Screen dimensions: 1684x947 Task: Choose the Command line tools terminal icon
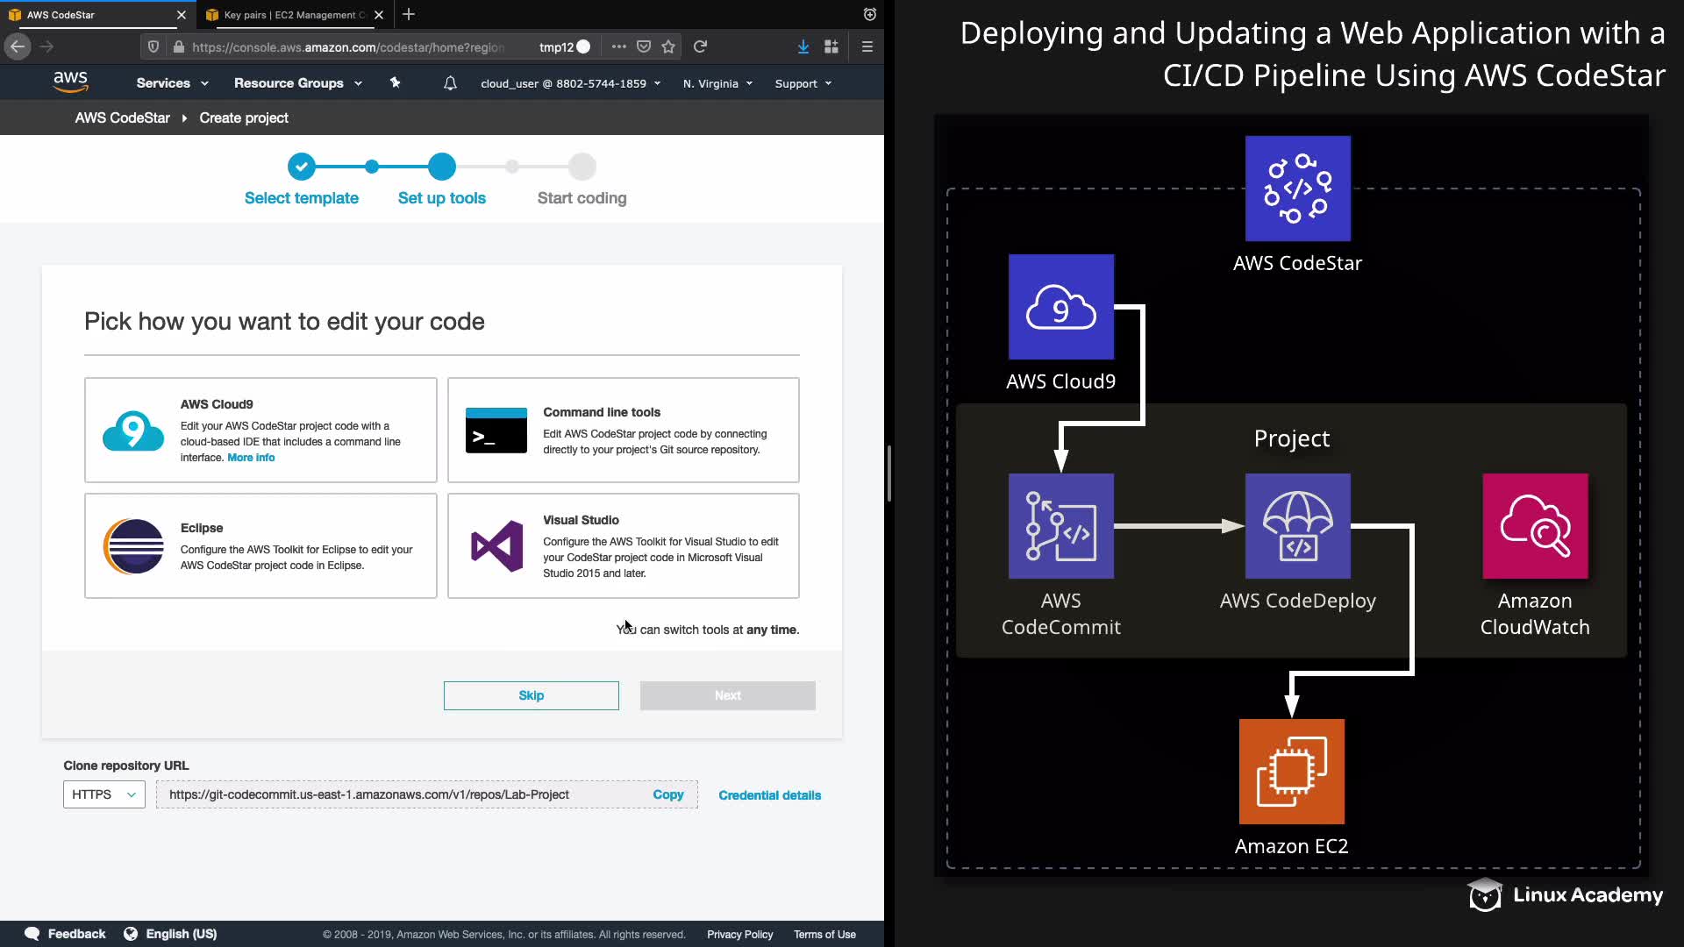click(x=496, y=431)
